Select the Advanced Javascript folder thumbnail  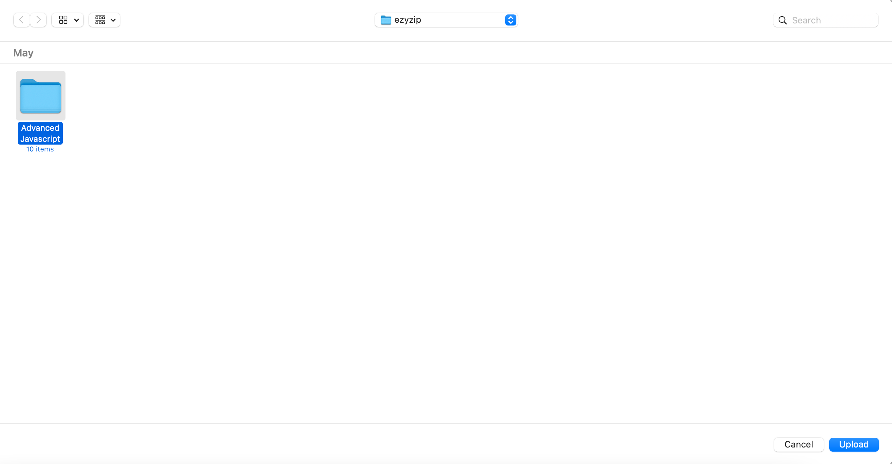[x=40, y=96]
